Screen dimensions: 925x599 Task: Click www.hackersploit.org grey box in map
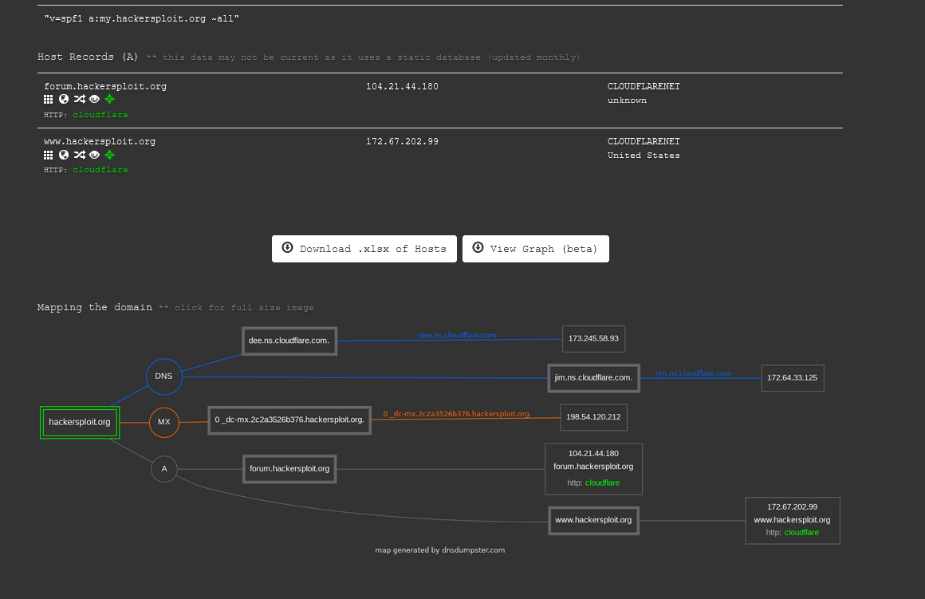click(x=593, y=521)
